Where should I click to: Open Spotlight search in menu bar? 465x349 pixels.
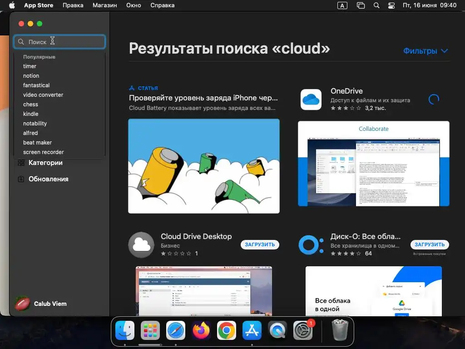point(376,5)
